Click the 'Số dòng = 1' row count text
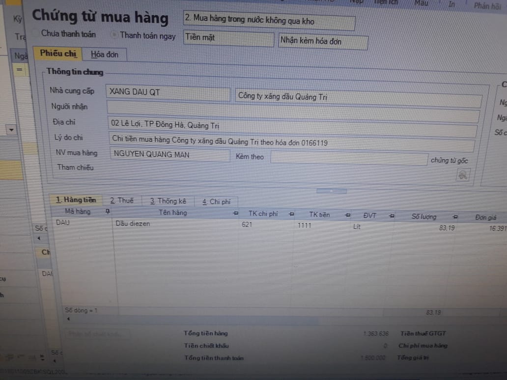Image resolution: width=507 pixels, height=380 pixels. 81,310
